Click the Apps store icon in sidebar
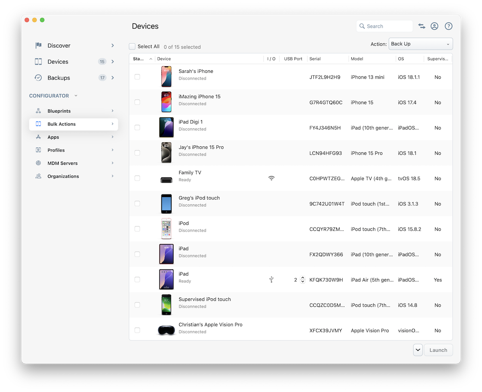The width and height of the screenshot is (482, 392). tap(39, 137)
